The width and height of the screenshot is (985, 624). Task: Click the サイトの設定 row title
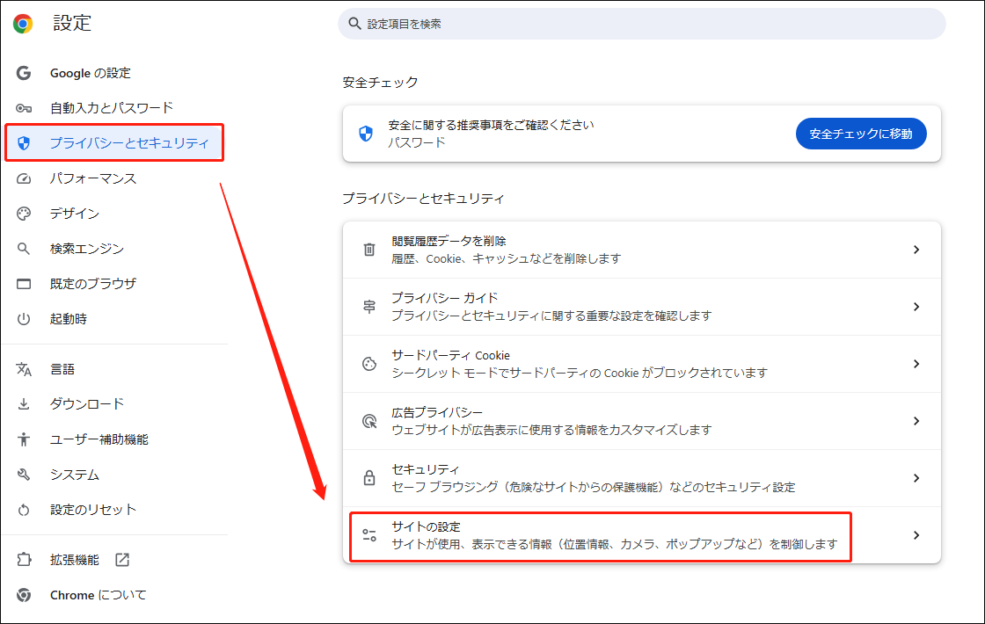pos(426,526)
